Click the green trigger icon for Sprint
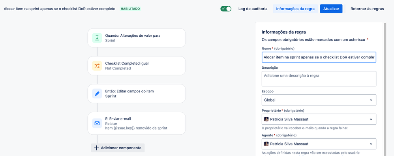This screenshot has width=394, height=156. coord(97,38)
